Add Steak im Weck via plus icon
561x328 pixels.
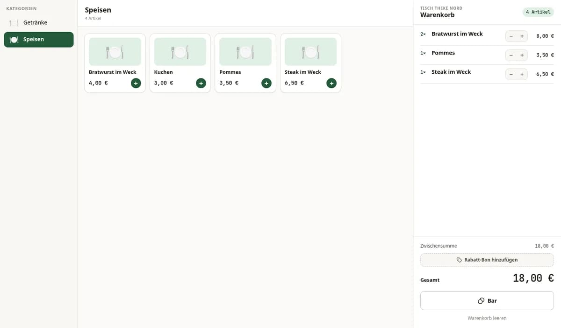pos(331,83)
